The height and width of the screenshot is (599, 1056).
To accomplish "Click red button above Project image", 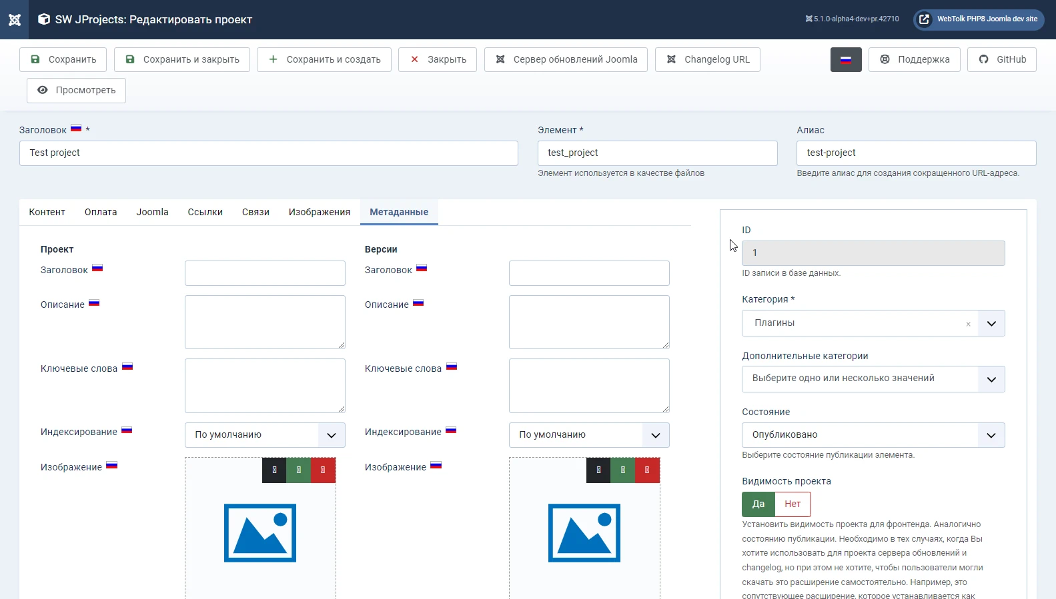I will (x=323, y=470).
